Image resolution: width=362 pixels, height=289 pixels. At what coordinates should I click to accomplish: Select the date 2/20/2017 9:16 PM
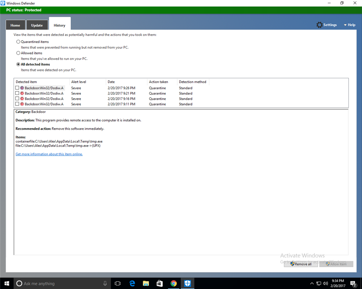(122, 99)
